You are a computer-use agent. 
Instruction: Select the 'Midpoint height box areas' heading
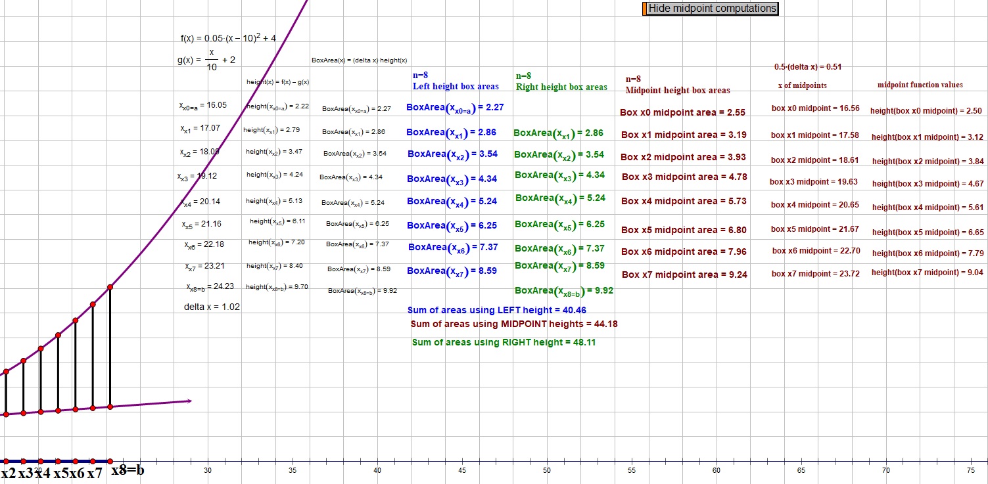click(677, 90)
